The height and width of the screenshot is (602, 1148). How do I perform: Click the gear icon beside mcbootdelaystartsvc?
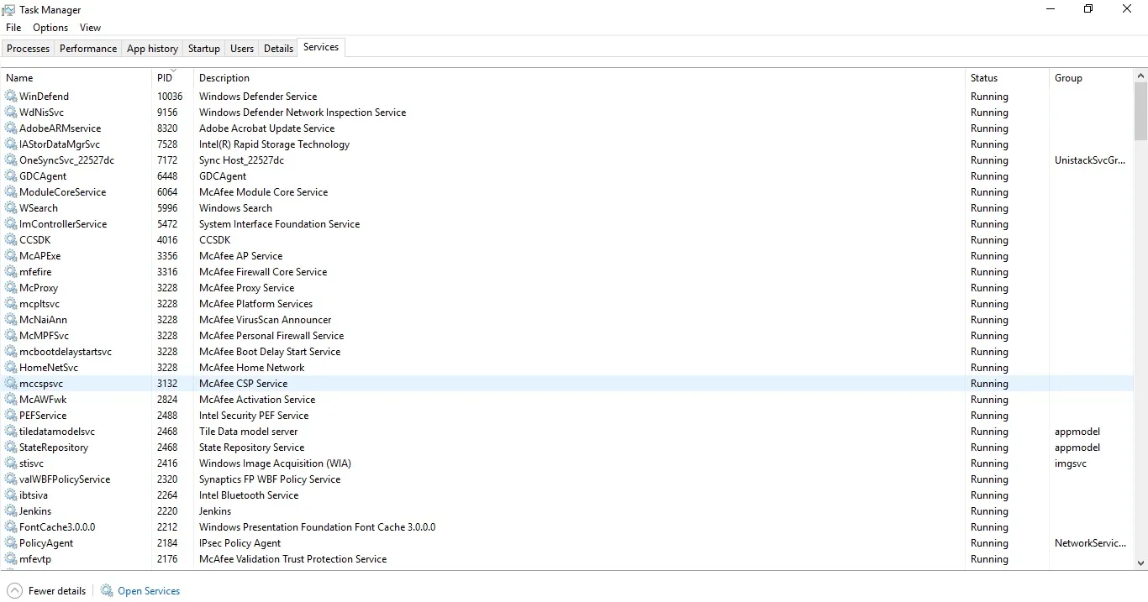(x=11, y=351)
